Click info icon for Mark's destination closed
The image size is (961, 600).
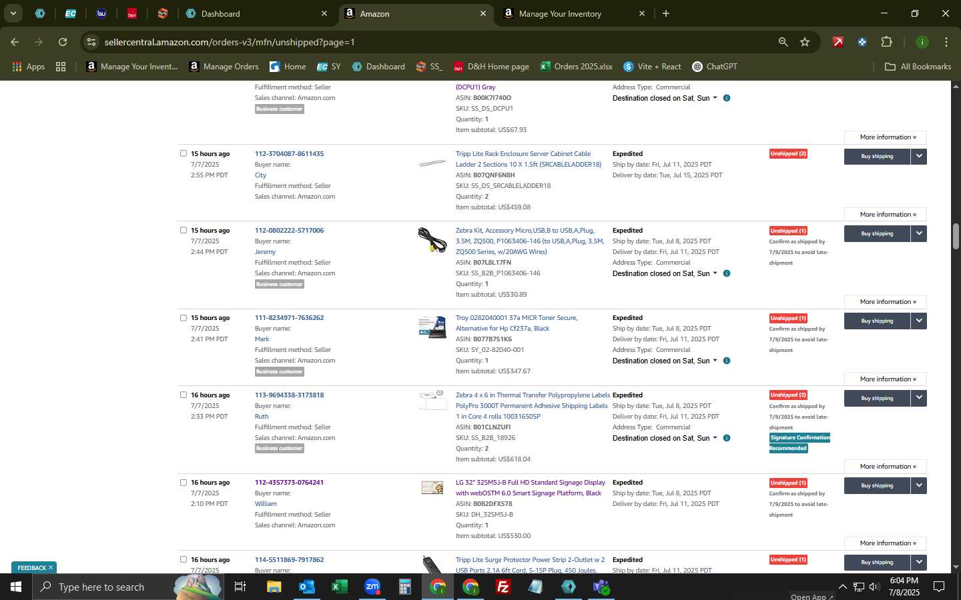point(727,361)
